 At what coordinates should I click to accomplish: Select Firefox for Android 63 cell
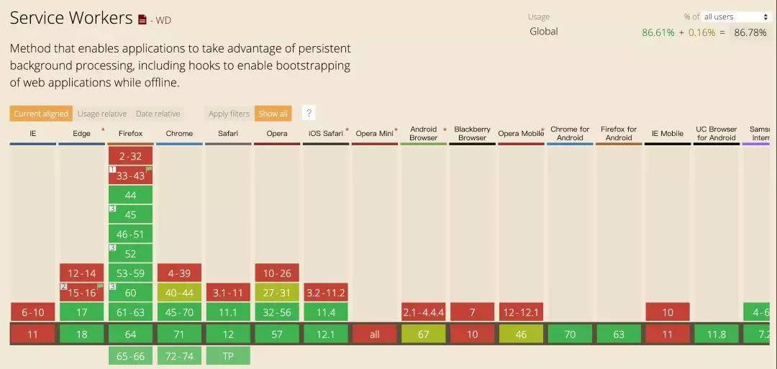coord(619,334)
